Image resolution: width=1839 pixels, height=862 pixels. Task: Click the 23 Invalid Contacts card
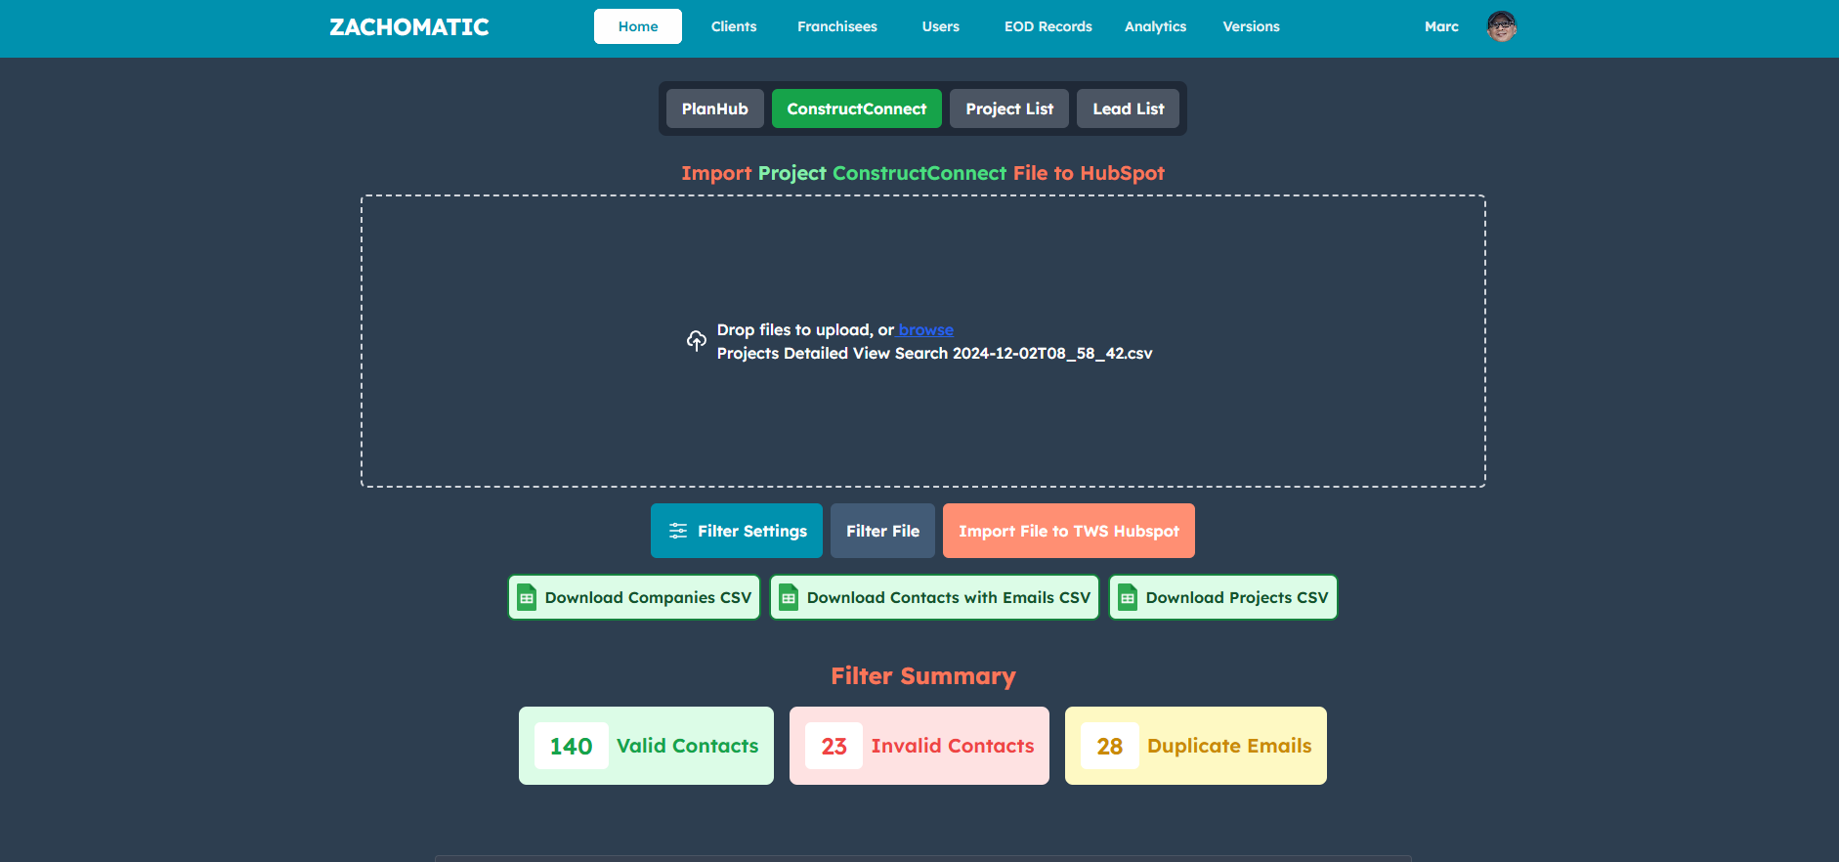[x=919, y=746]
